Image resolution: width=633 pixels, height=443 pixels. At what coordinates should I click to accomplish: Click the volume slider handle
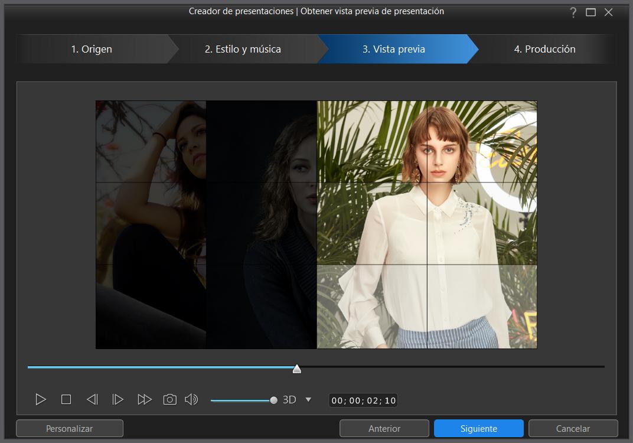[x=273, y=400]
